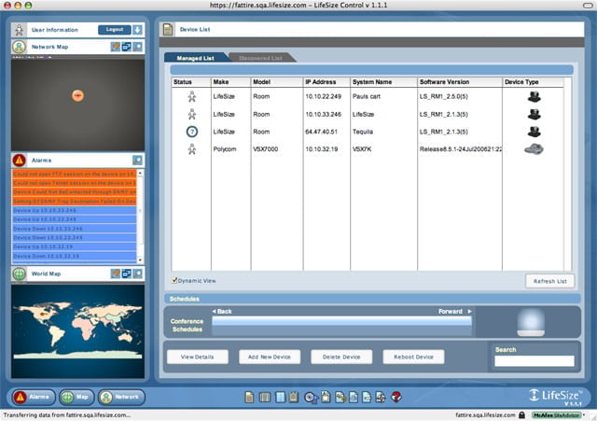Screen dimensions: 597x421
Task: Pop out Network Map with the windows icon
Action: [127, 47]
